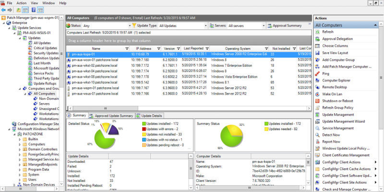
Task: Select Domain Controllers tree item
Action: 43,149
